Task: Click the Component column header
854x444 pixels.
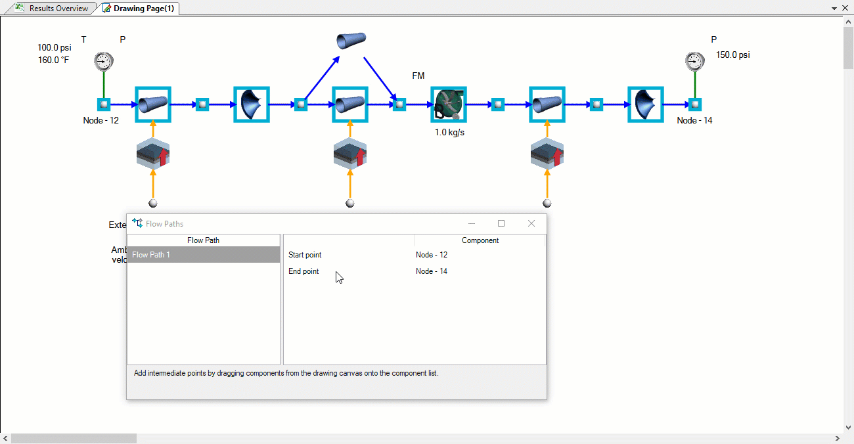Action: click(x=480, y=240)
